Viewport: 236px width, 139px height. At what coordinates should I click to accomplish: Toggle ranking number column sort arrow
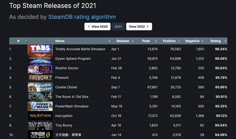coord(26,40)
